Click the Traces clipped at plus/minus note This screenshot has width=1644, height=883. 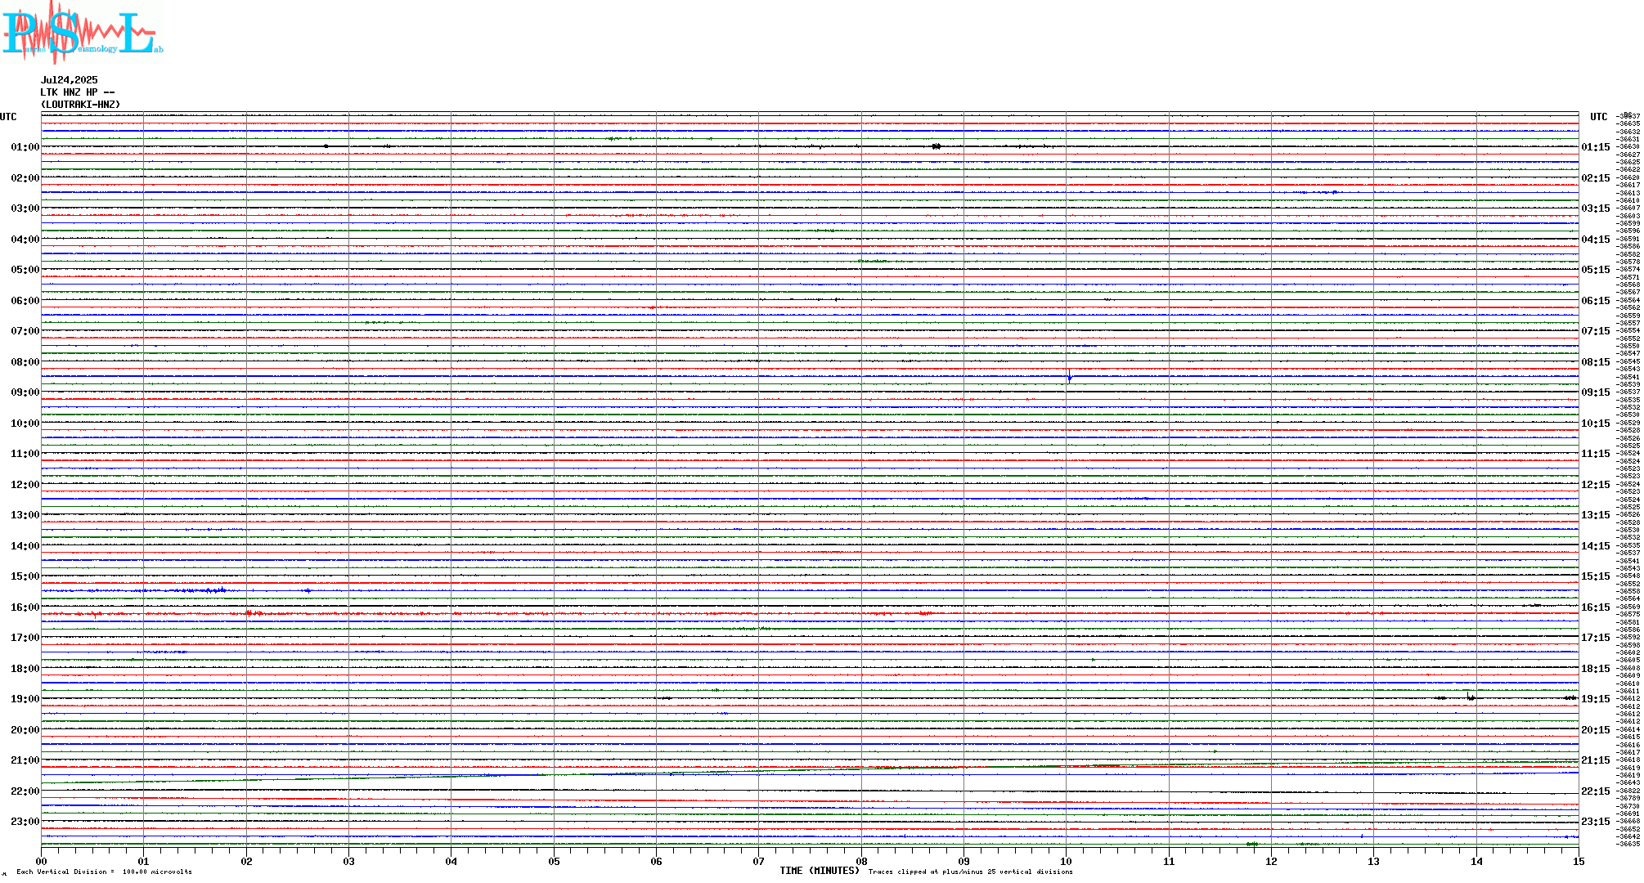pos(970,872)
